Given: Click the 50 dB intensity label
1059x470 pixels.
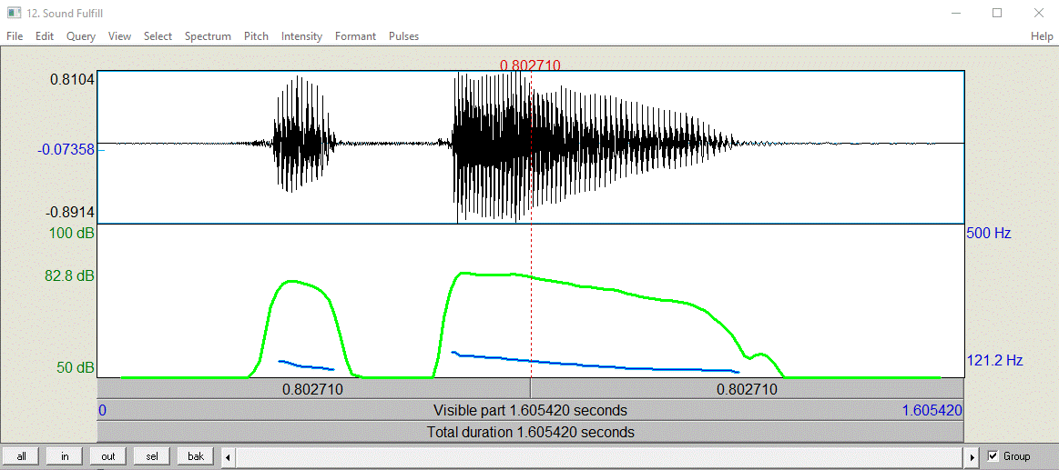Looking at the screenshot, I should pos(76,367).
